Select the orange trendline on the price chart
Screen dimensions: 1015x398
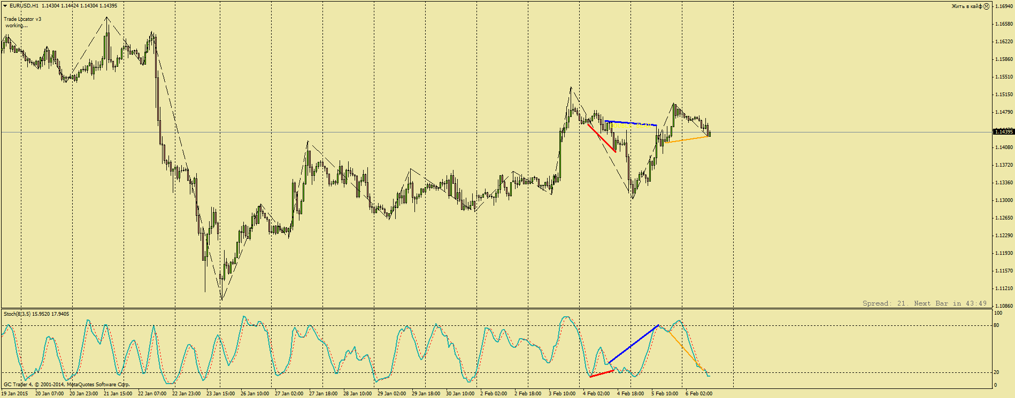click(x=687, y=139)
